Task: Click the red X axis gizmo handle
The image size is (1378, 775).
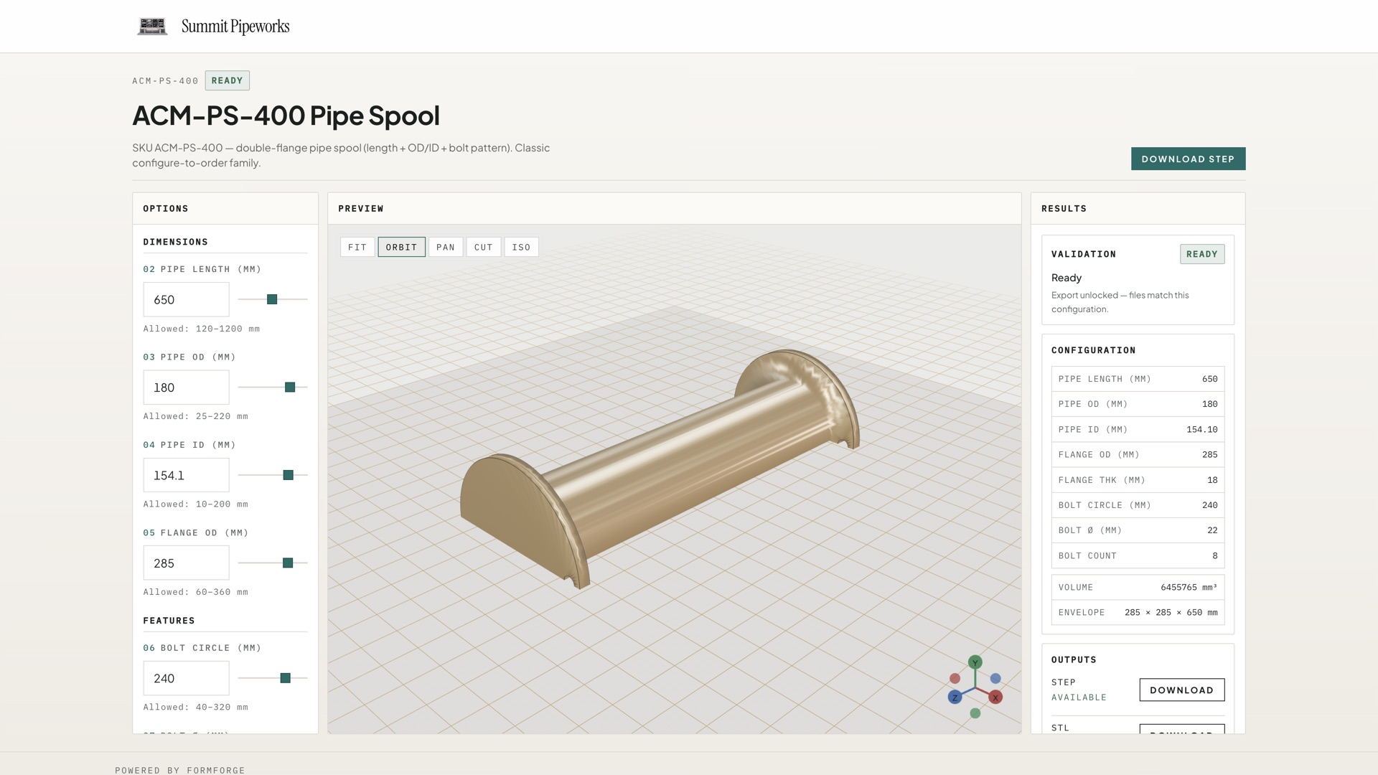Action: pyautogui.click(x=995, y=697)
